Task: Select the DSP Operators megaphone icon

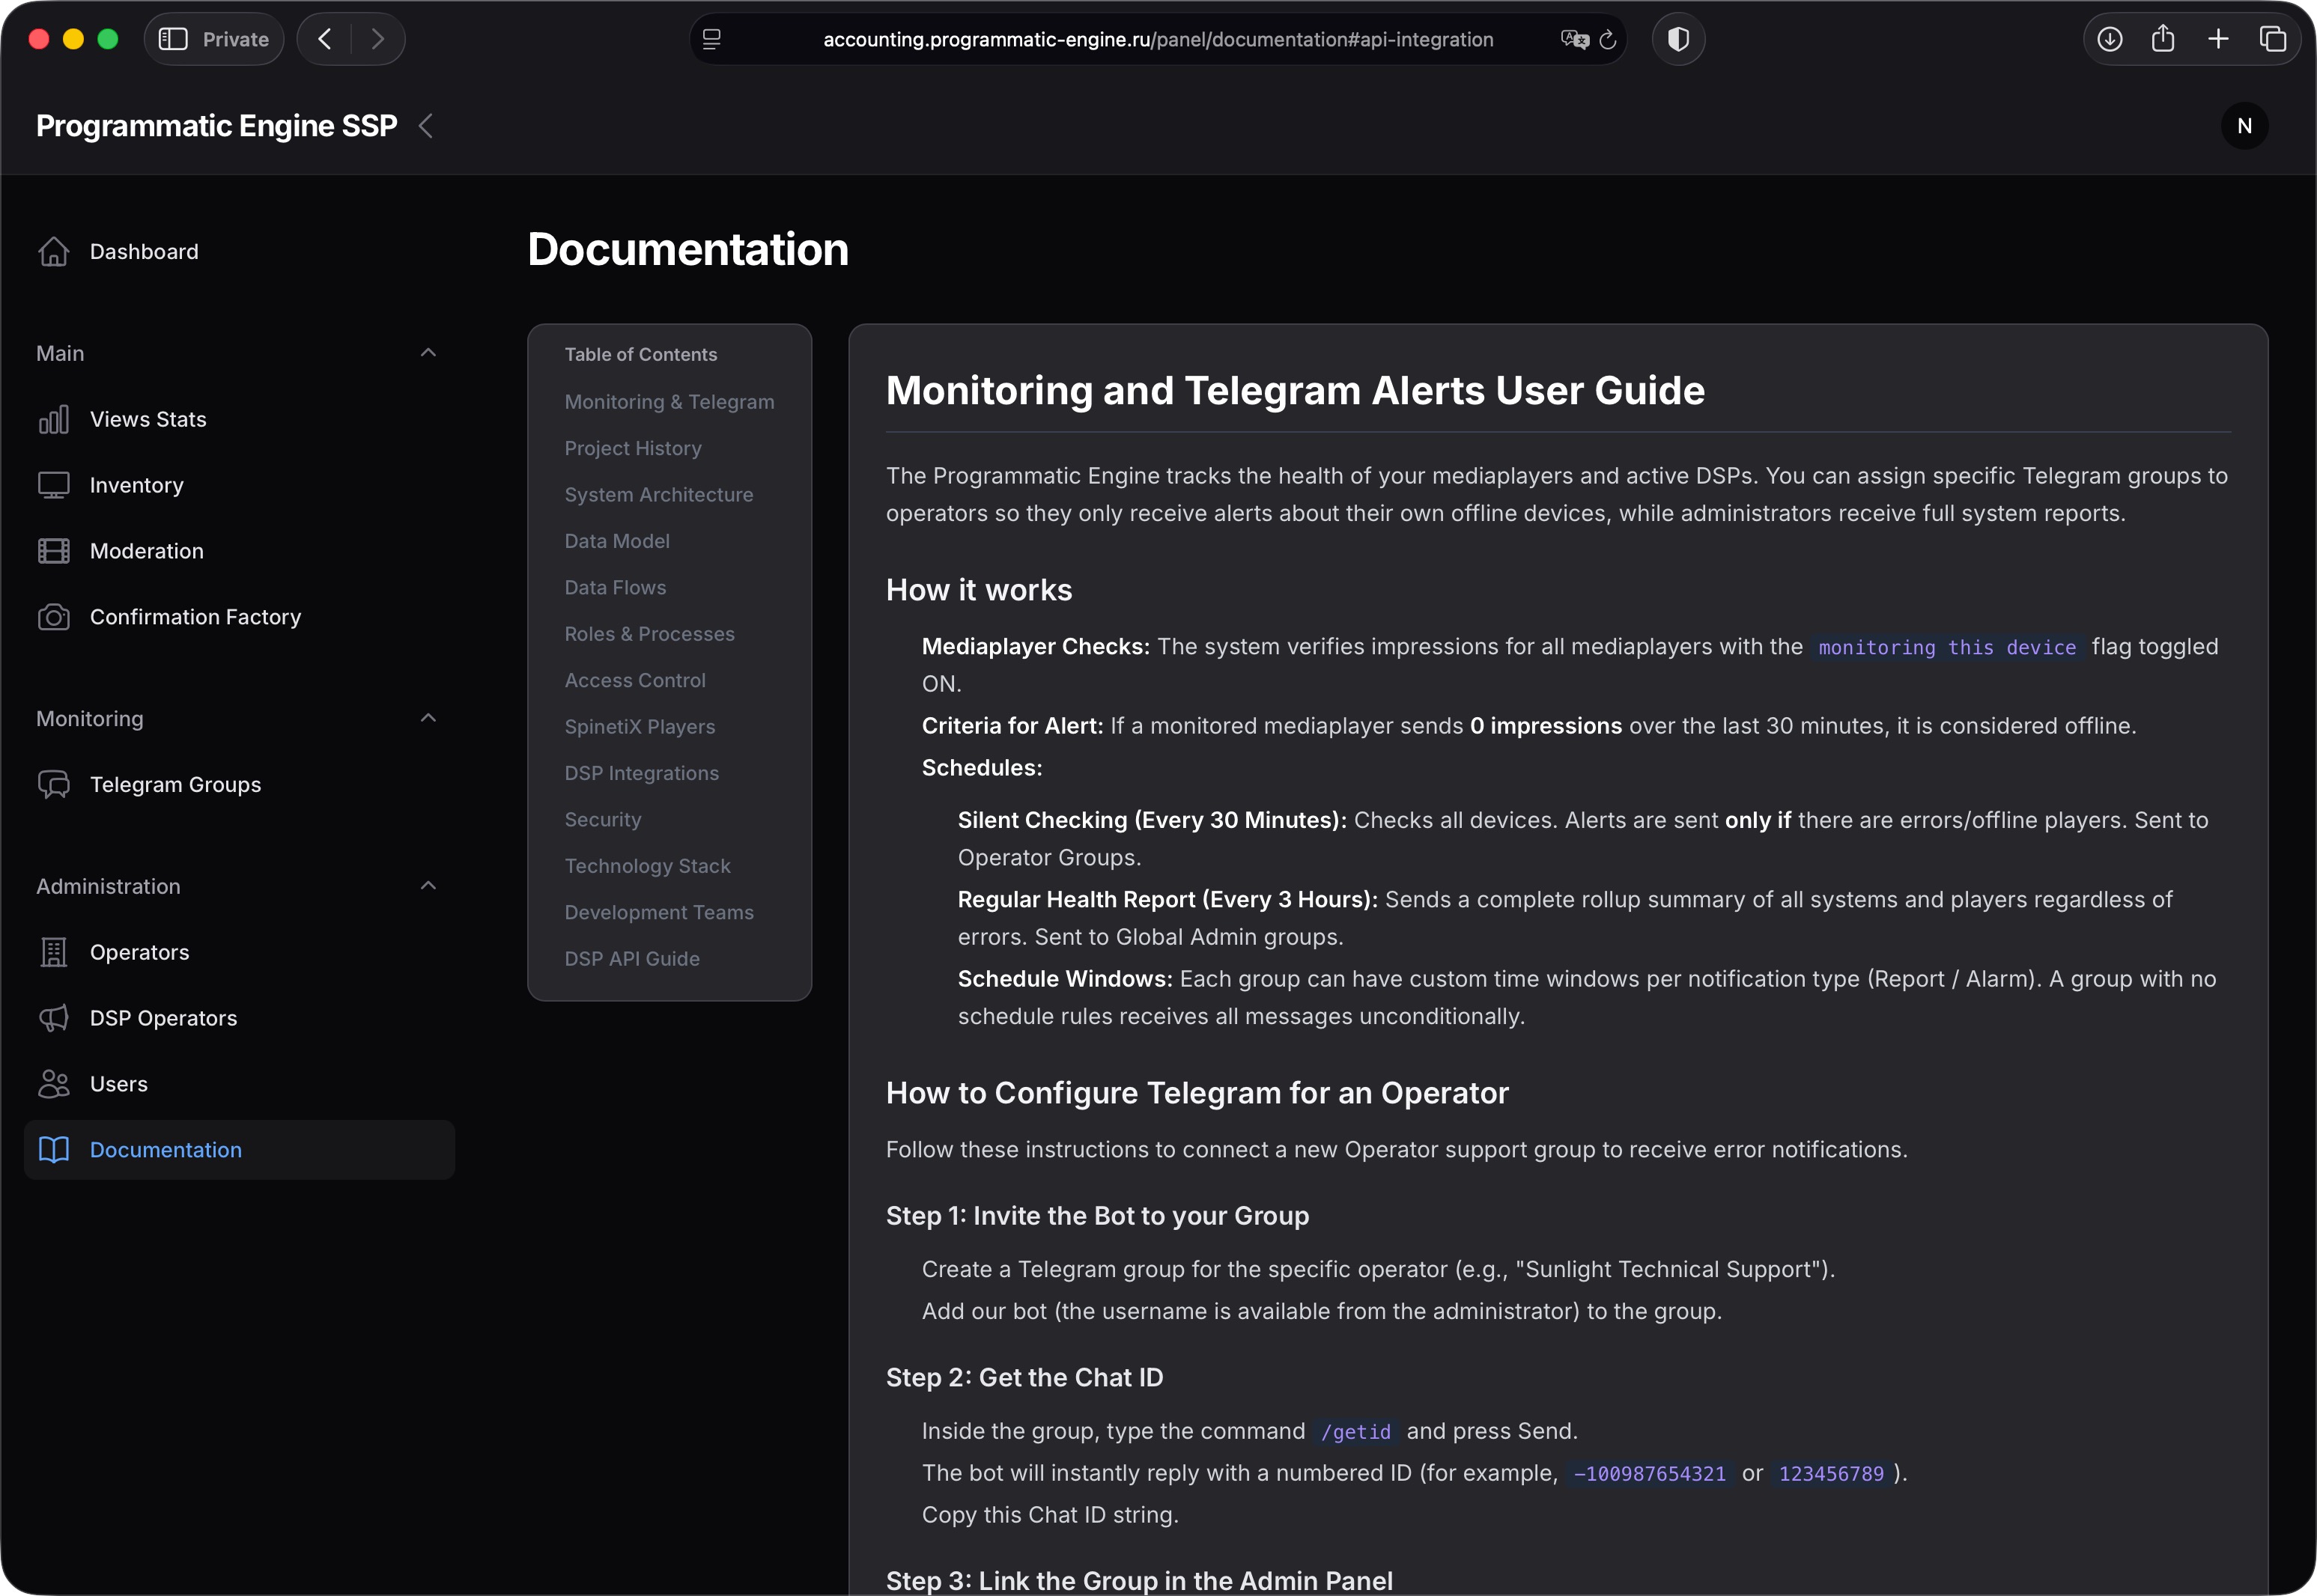Action: pos(54,1018)
